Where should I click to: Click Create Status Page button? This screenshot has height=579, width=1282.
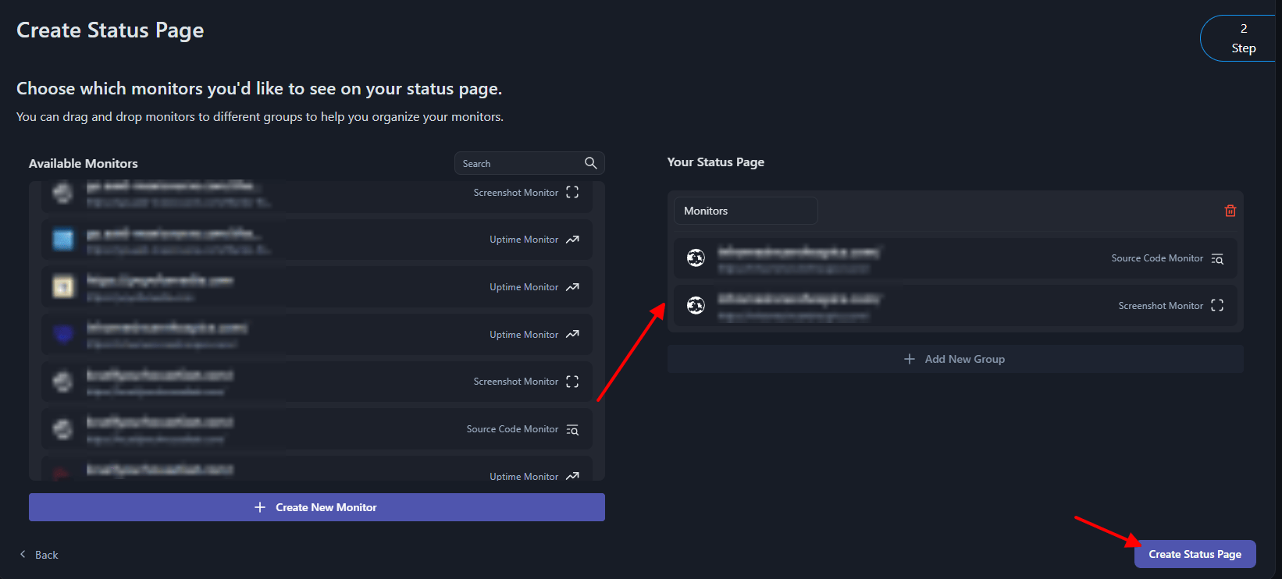[x=1195, y=554]
